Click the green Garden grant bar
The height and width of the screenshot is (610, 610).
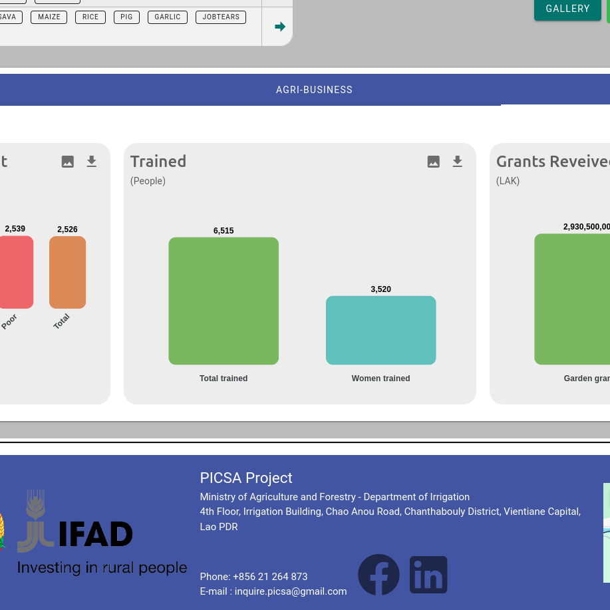click(x=572, y=299)
